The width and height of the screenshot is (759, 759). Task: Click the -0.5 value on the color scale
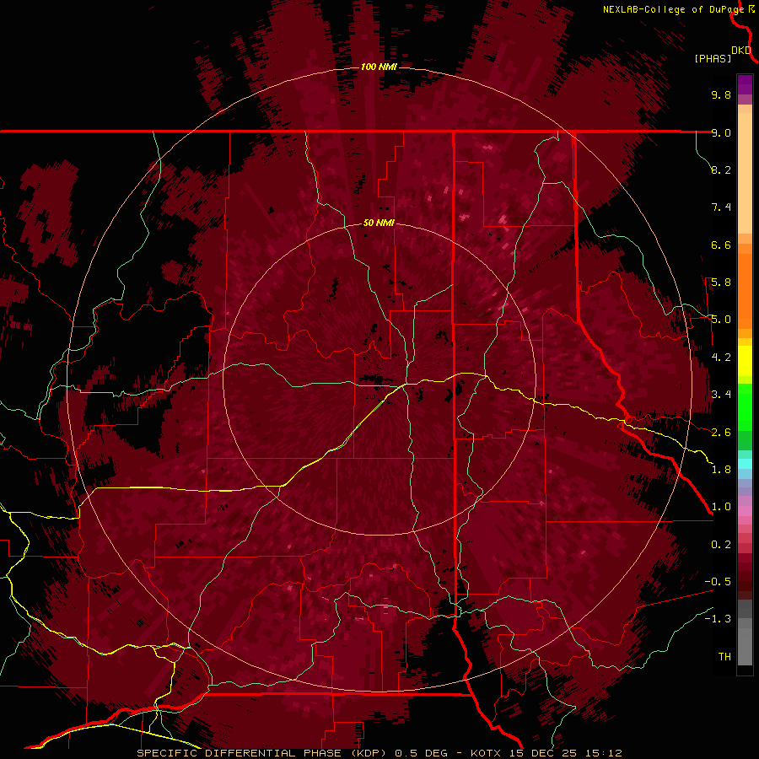coord(718,582)
